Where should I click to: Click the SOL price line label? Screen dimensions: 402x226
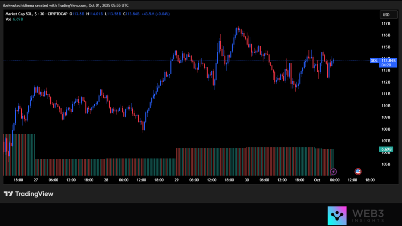click(374, 60)
